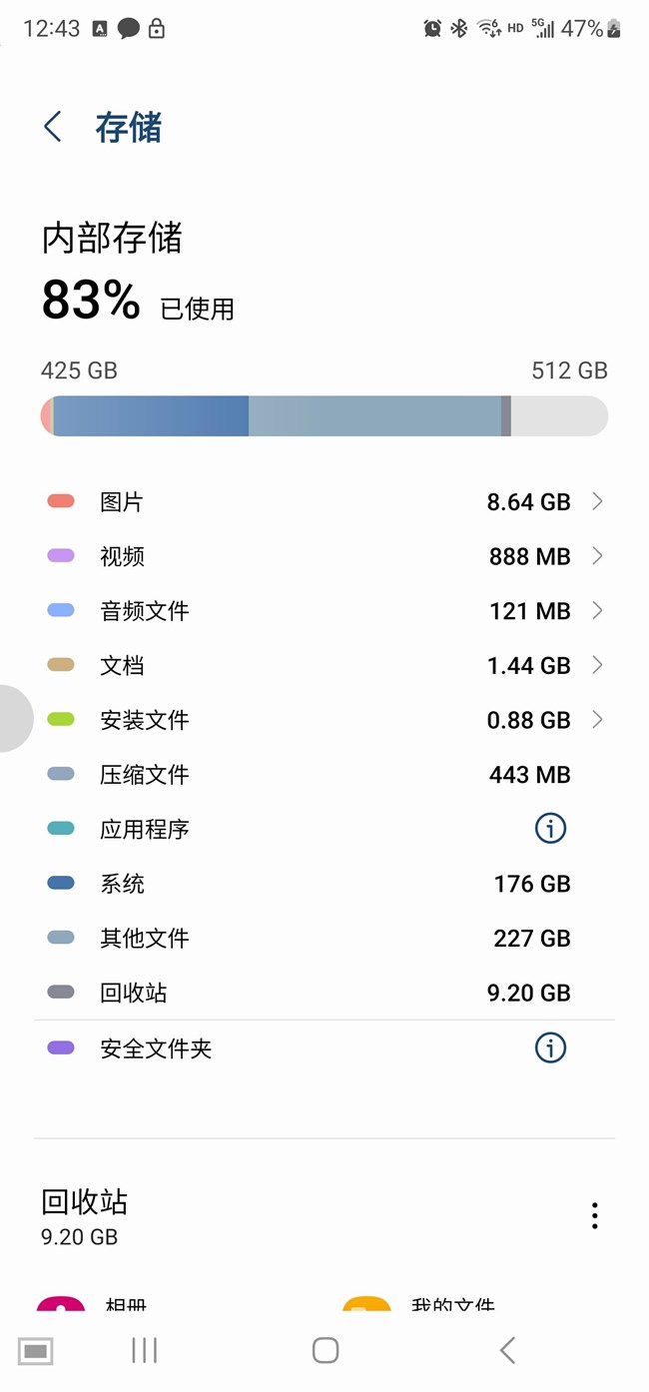The height and width of the screenshot is (1392, 649).
Task: Open the three-dot menu for 回收站
Action: pos(594,1215)
